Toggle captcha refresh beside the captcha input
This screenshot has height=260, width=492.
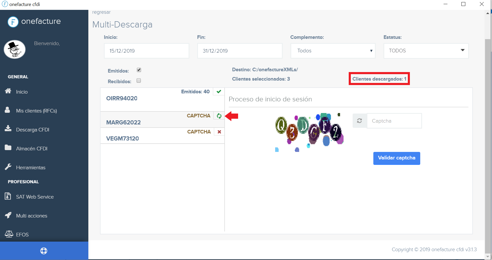pyautogui.click(x=359, y=121)
